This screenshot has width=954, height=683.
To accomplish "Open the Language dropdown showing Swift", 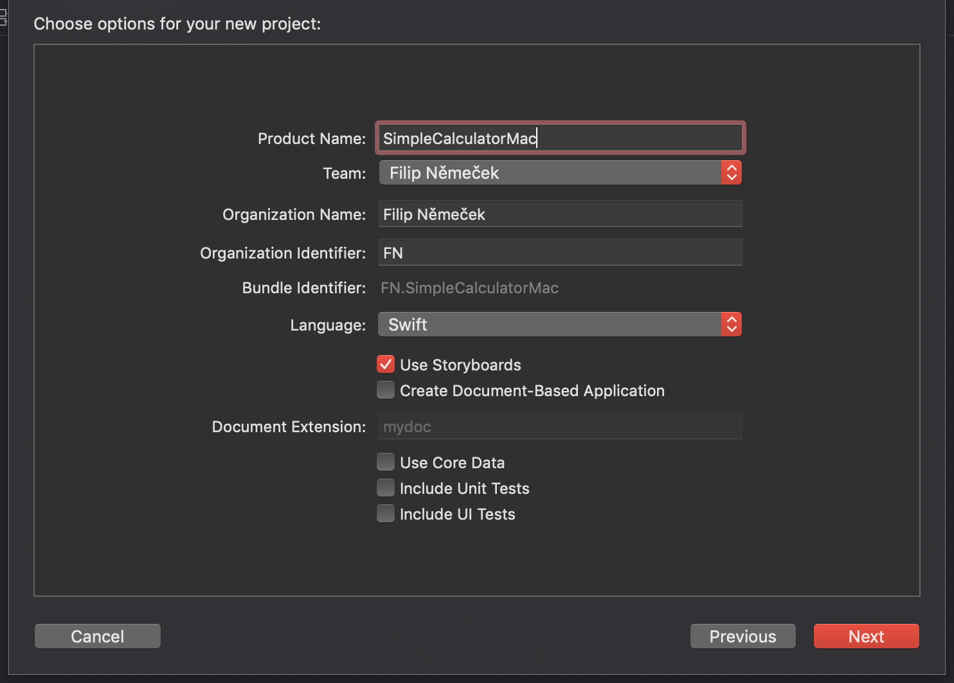I will click(x=553, y=324).
